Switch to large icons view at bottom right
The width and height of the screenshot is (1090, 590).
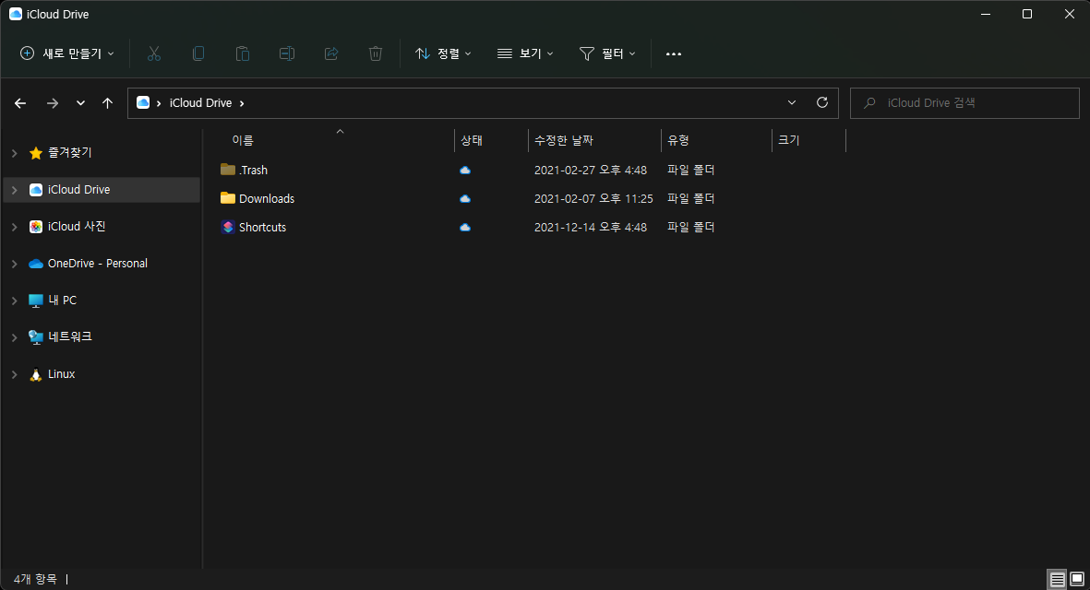click(1075, 578)
